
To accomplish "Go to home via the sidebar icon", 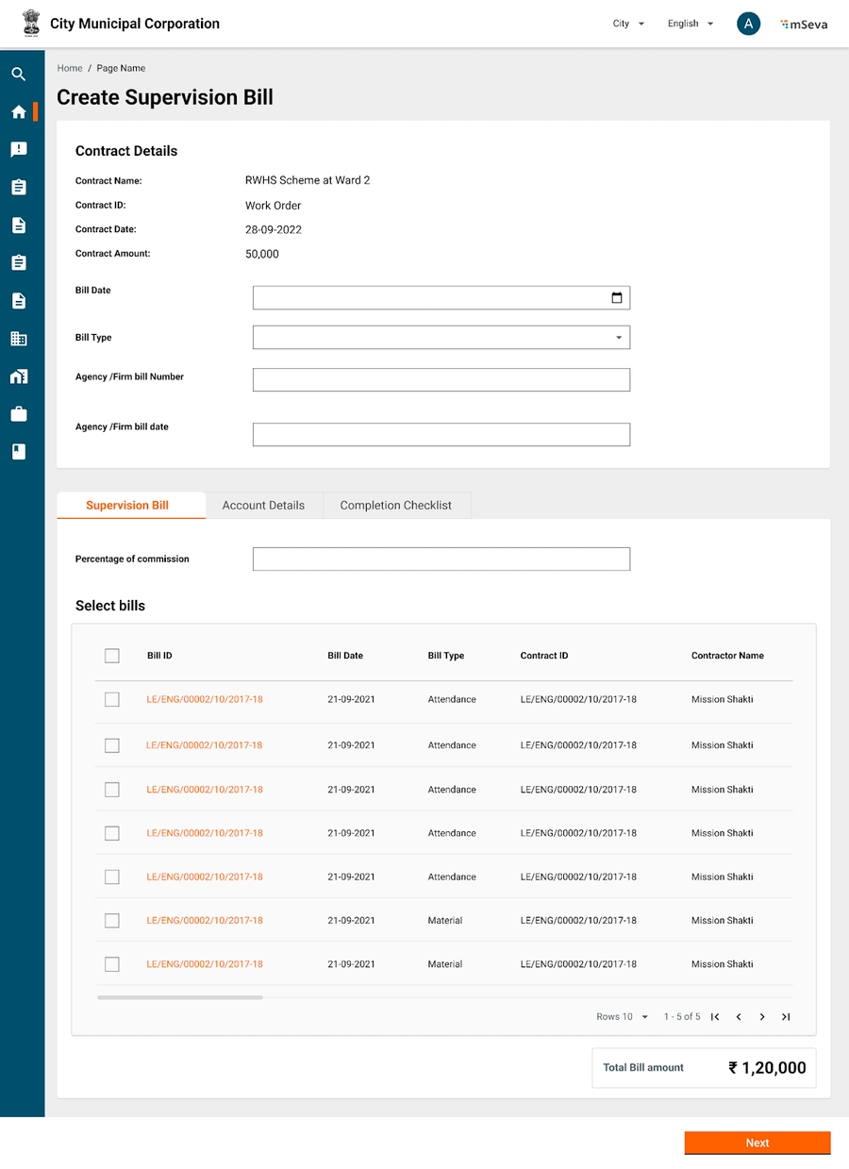I will point(18,112).
